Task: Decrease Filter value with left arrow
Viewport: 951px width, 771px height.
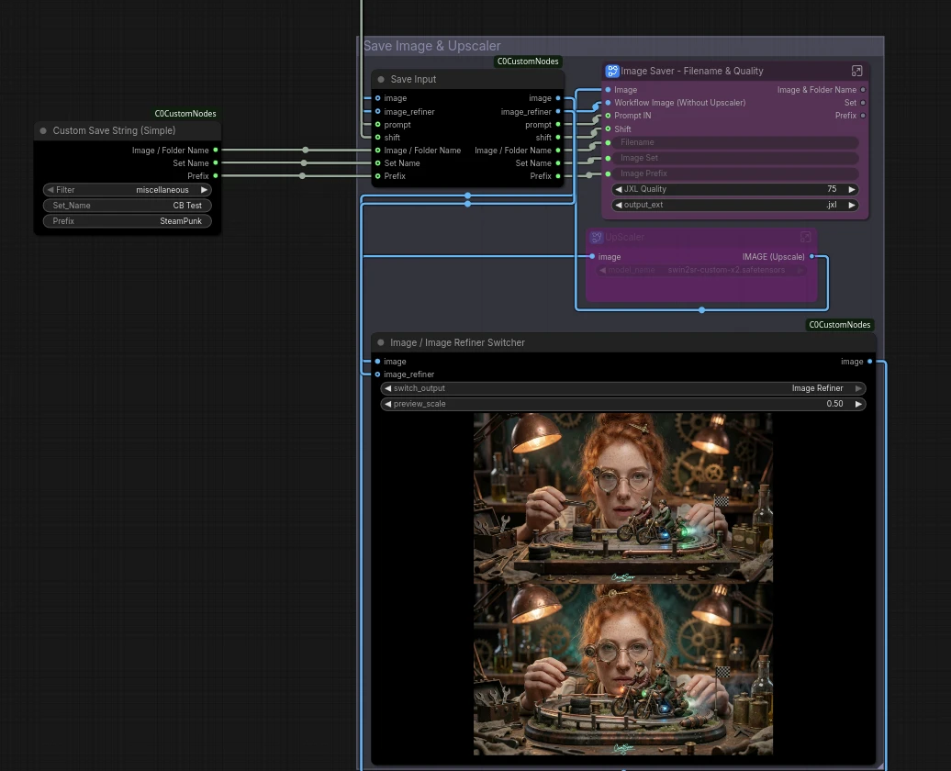Action: point(50,190)
